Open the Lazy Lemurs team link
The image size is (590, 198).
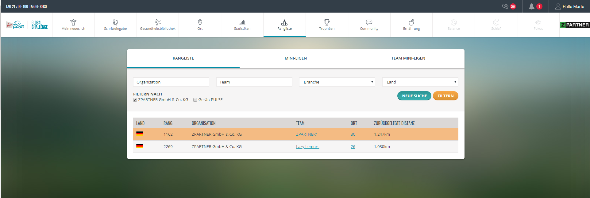pyautogui.click(x=307, y=147)
